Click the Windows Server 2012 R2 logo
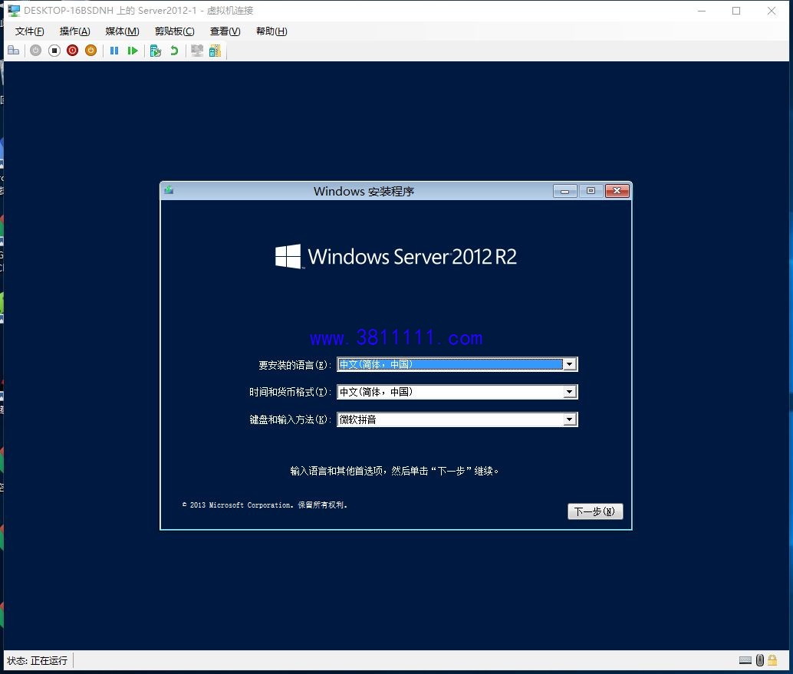Viewport: 793px width, 674px height. pyautogui.click(x=396, y=256)
